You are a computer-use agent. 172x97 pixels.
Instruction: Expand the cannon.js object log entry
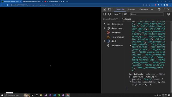tap(130, 82)
